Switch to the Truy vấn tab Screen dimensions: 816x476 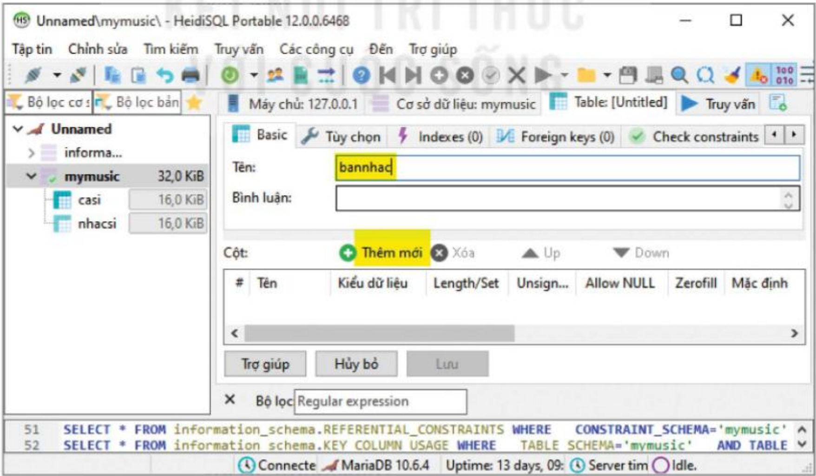pos(718,104)
